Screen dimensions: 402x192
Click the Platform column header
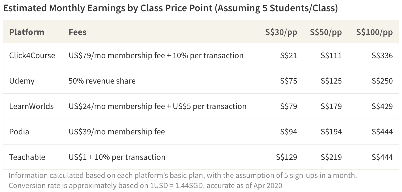[27, 32]
